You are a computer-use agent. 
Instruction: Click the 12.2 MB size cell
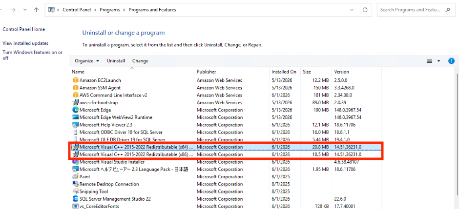click(320, 80)
